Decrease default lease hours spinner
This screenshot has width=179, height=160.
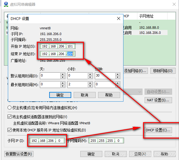(x=90, y=77)
